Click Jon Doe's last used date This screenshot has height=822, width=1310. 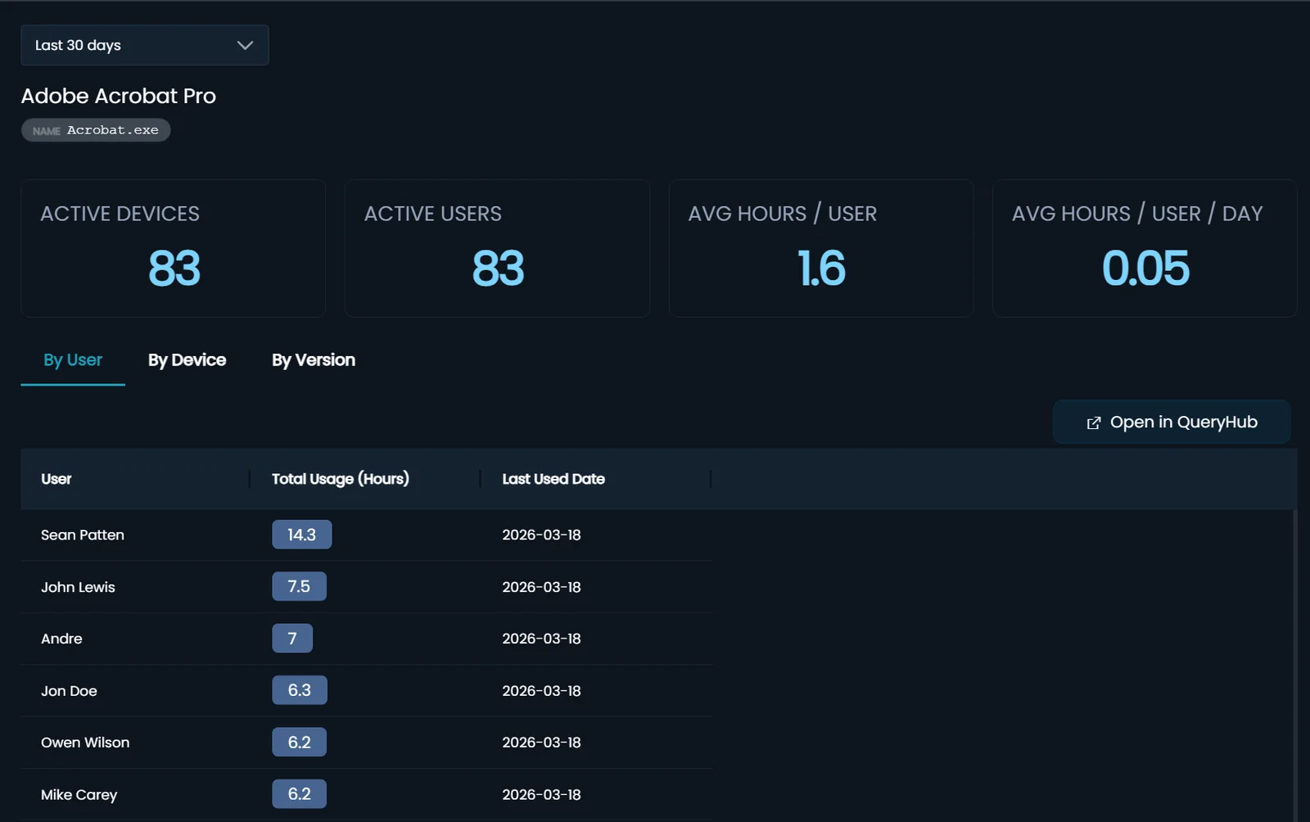pos(541,691)
